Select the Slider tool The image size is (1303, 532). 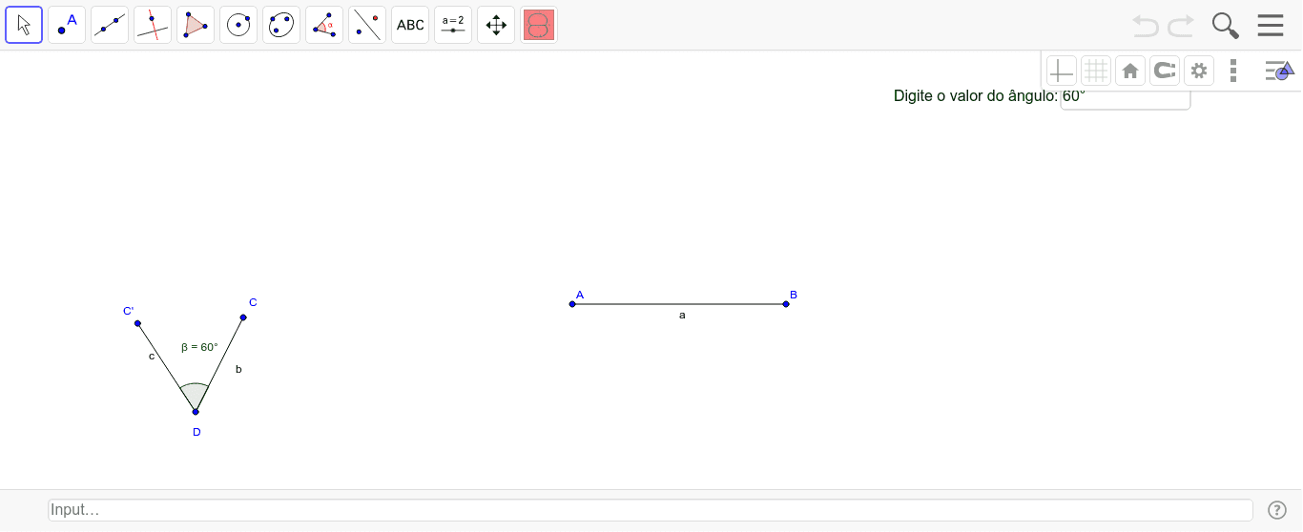pyautogui.click(x=453, y=25)
